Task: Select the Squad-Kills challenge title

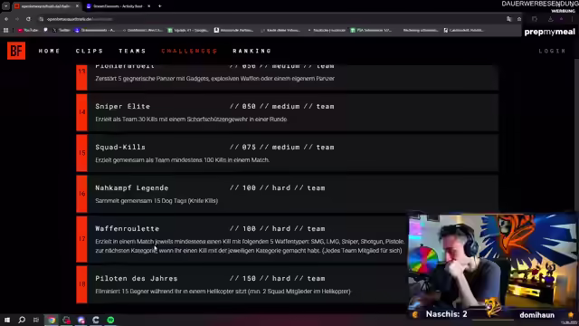Action: [x=120, y=147]
